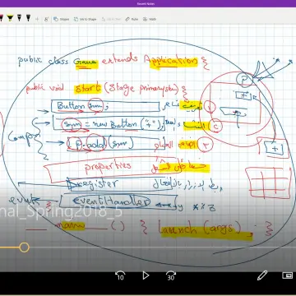Switch to mini picture-in-picture view
This screenshot has height=296, width=296.
coord(288,275)
